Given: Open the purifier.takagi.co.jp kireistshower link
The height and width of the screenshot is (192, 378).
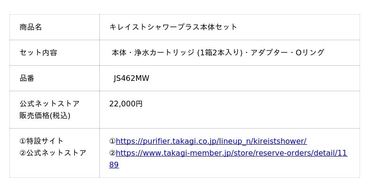Looking at the screenshot, I should pos(211,141).
